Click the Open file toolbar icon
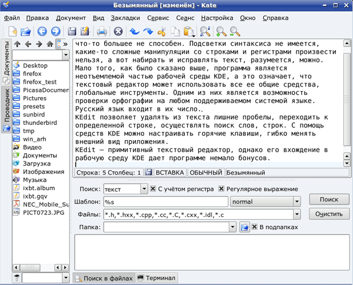This screenshot has width=353, height=285. point(26,31)
